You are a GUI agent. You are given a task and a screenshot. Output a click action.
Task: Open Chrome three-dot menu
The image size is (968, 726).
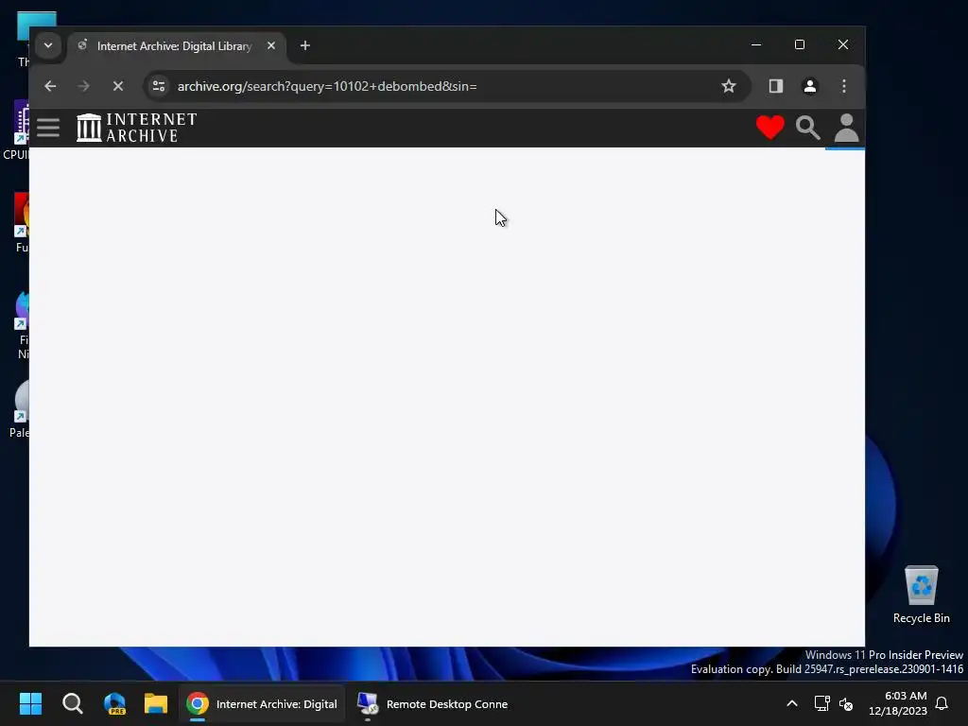coord(844,86)
